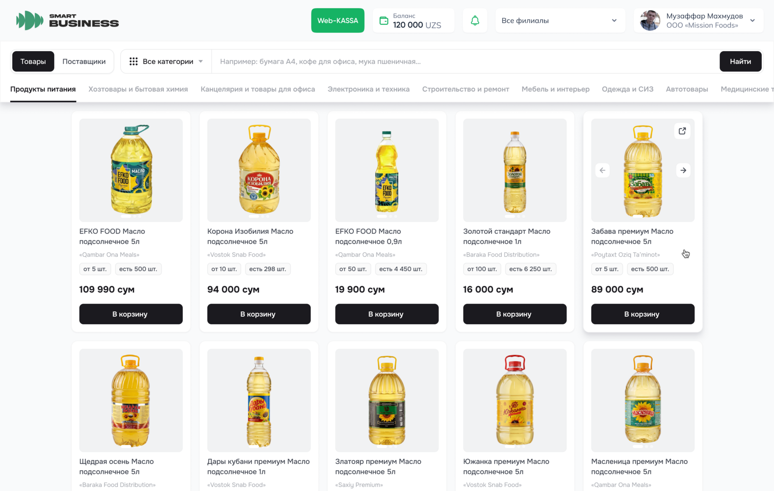Switch to Поставщики toggle
The image size is (774, 491).
tap(84, 61)
